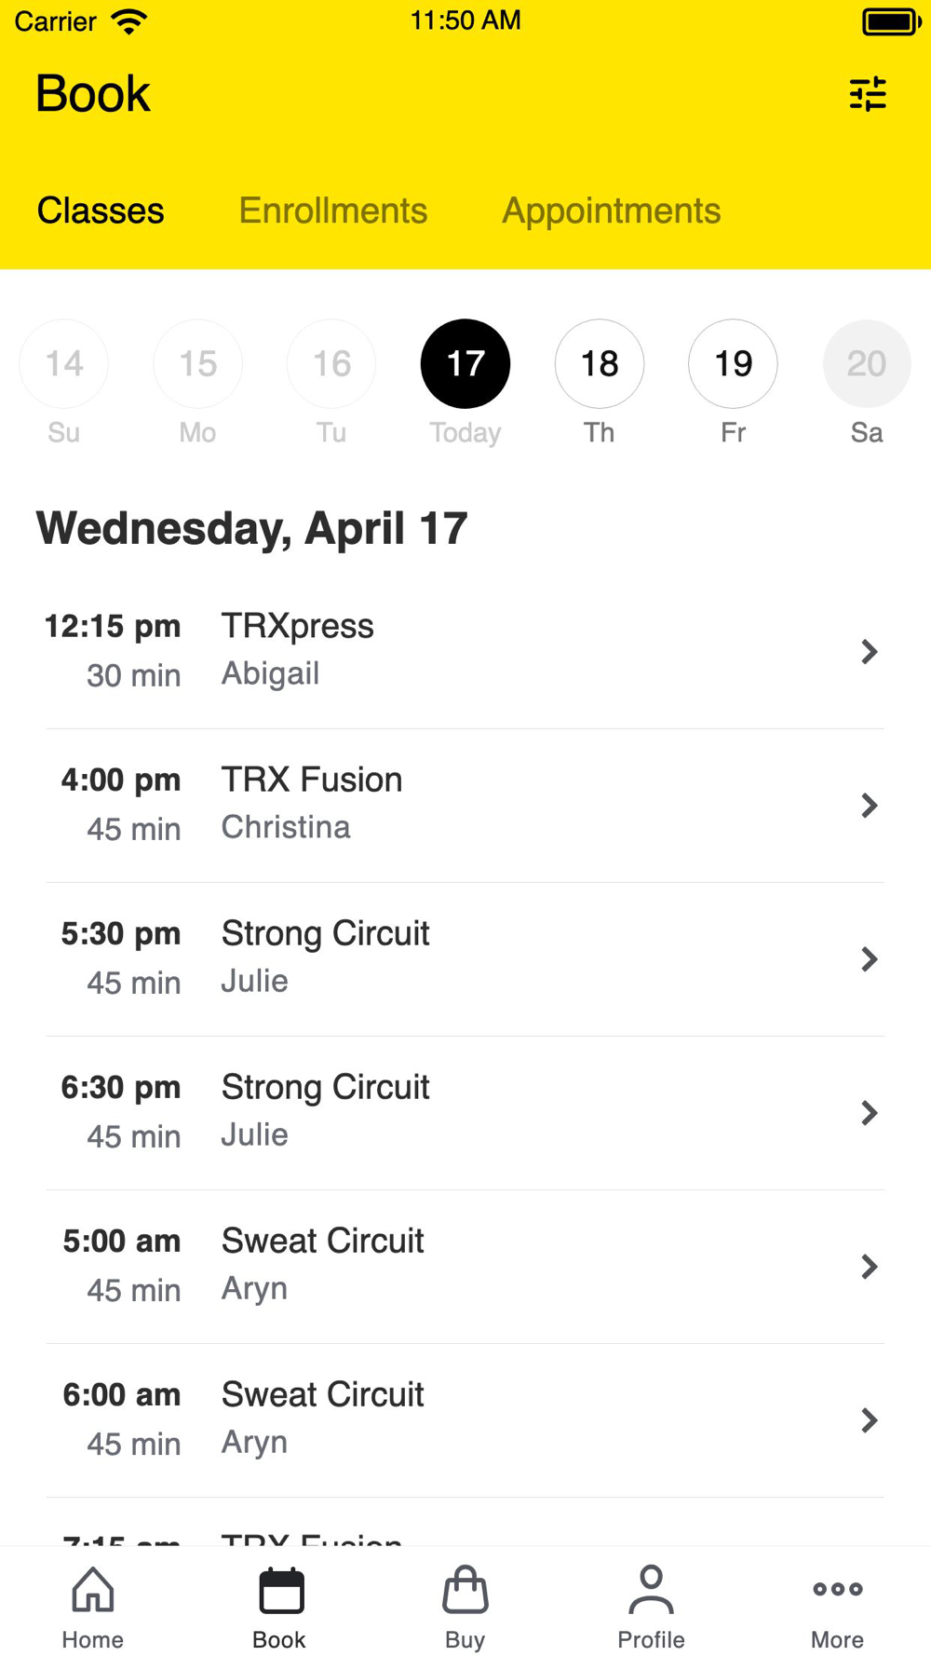
Task: Select the Classes tab
Action: click(101, 211)
